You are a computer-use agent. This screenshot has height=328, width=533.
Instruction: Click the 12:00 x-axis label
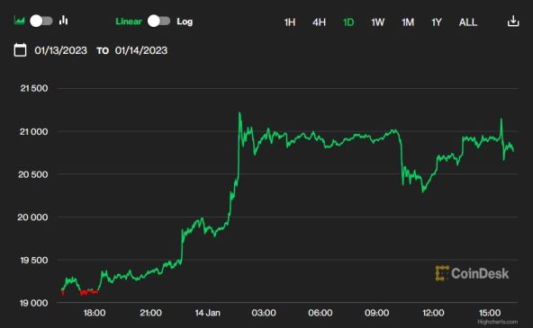(433, 313)
